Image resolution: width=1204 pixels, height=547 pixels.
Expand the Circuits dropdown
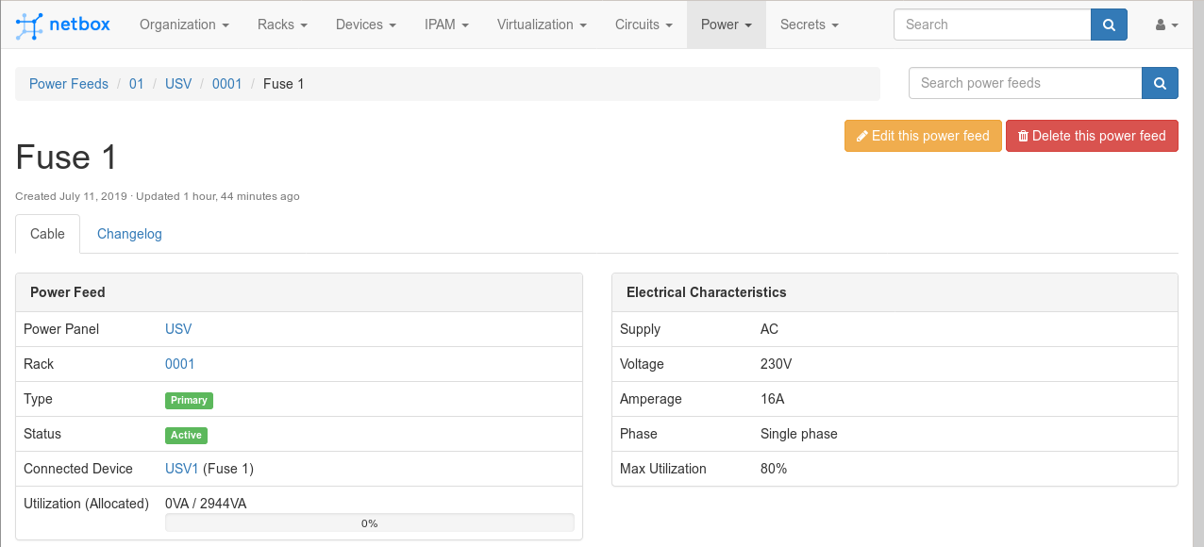click(x=644, y=25)
